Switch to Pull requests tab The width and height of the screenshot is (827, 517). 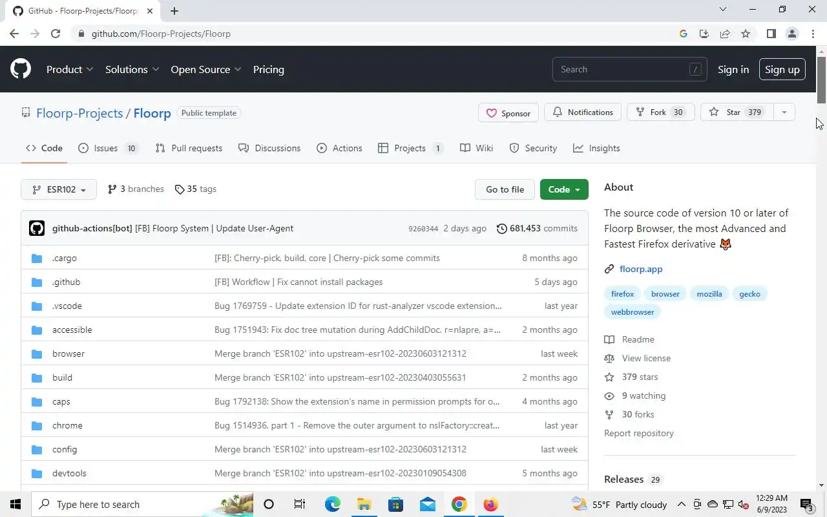point(189,148)
